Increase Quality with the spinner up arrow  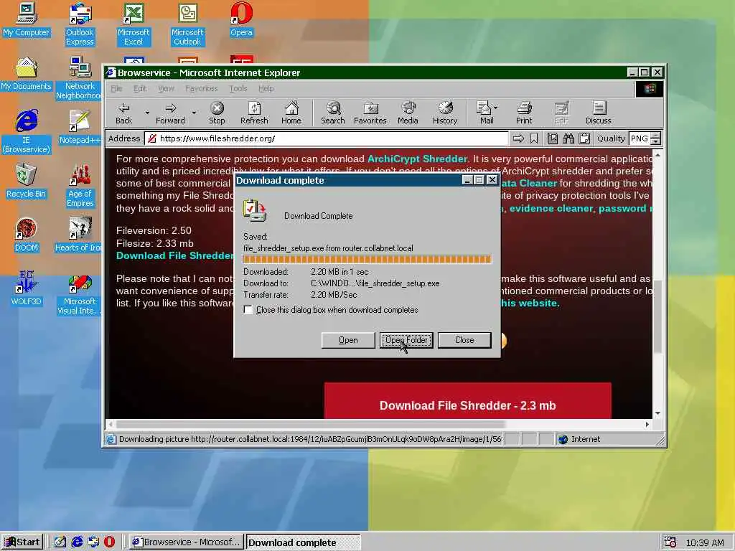click(656, 136)
